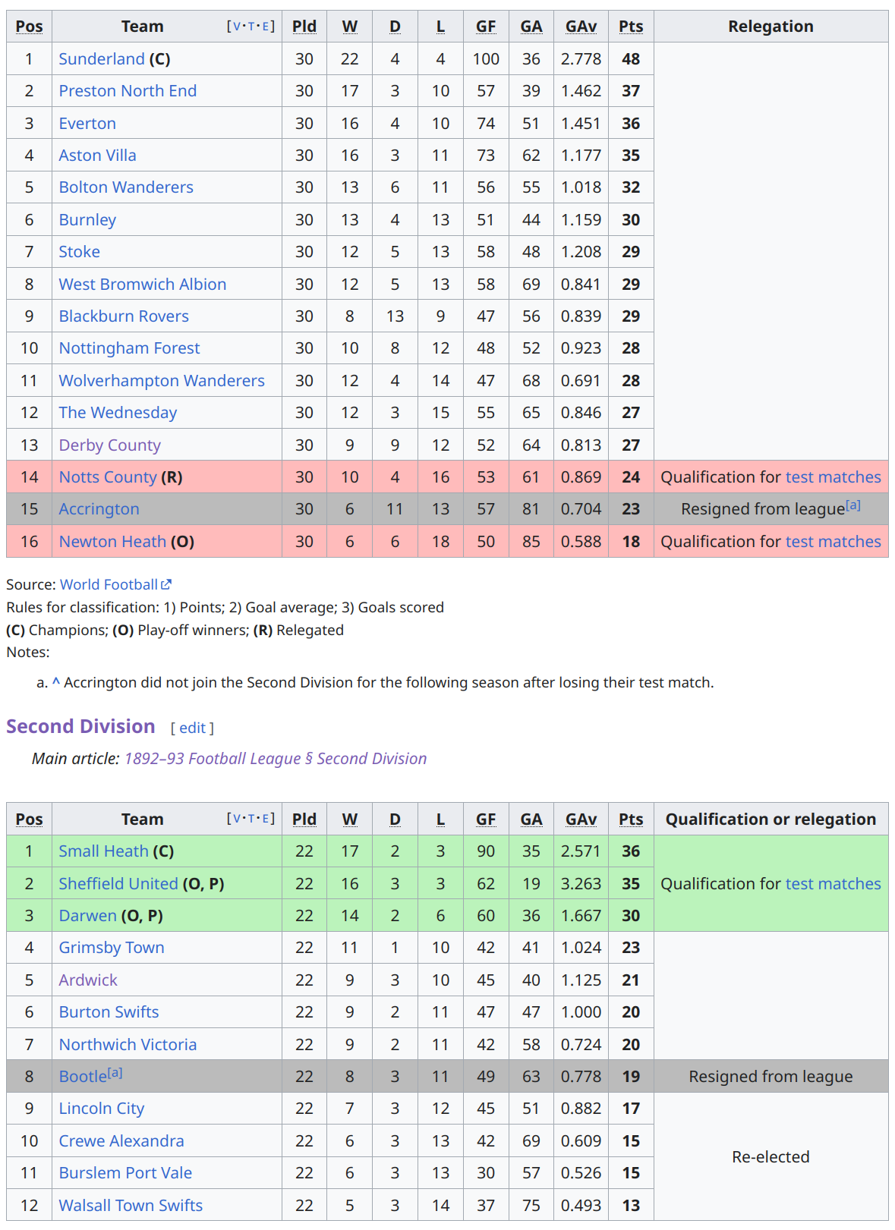Click T in First Division table header
Screen dimensions: 895x1230
[x=251, y=27]
